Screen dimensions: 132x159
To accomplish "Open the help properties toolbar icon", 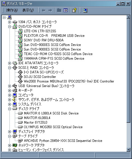I will [x=74, y=10].
